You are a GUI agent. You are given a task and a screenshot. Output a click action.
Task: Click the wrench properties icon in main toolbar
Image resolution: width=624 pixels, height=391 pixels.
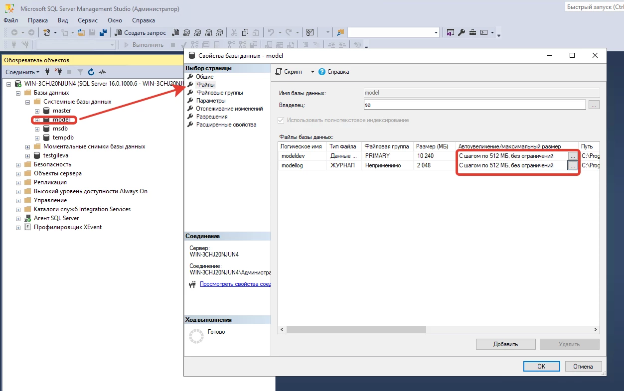tap(462, 33)
